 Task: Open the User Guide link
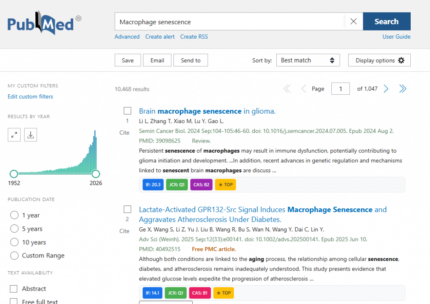(x=396, y=37)
